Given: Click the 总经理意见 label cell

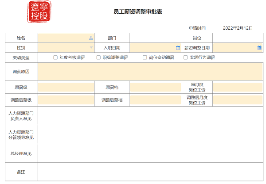Looking at the screenshot, I should tap(21, 153).
